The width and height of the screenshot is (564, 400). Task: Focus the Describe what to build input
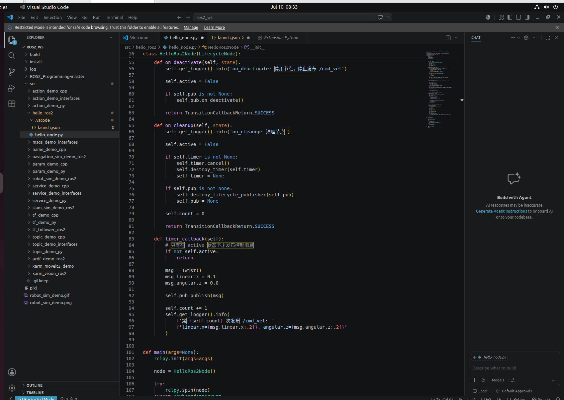point(514,368)
